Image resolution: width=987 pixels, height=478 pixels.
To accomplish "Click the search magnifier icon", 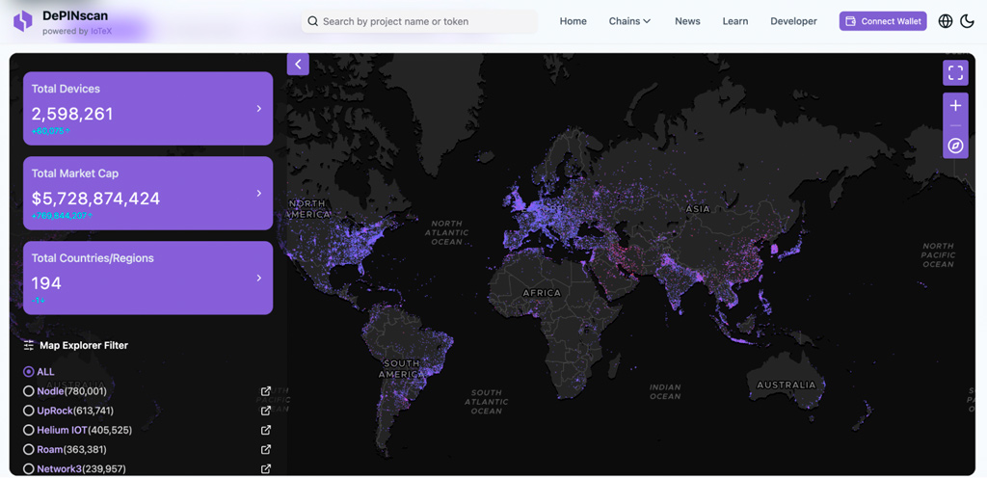I will 313,21.
